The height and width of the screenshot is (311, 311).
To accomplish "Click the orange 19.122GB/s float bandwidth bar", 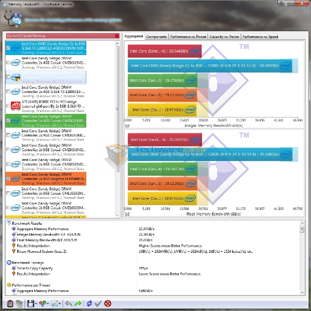I will [x=162, y=184].
